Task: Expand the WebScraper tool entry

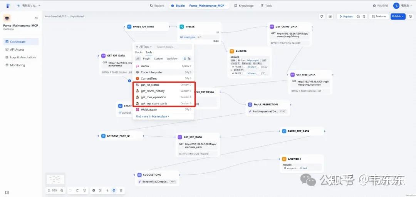Action: [x=163, y=110]
